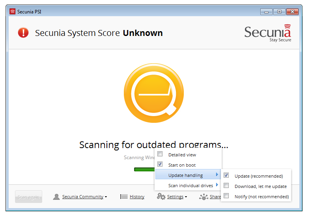The width and height of the screenshot is (310, 216).
Task: Pick the Update (recommended) option text
Action: pos(259,176)
